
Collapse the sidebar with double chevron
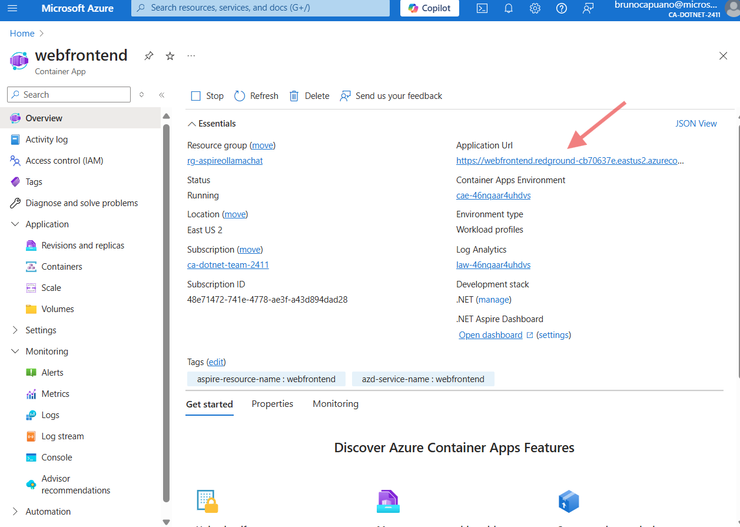162,95
